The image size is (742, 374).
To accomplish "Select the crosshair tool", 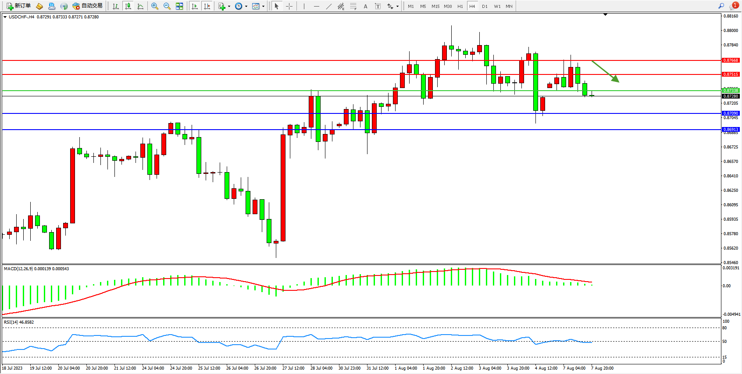I will coord(289,6).
